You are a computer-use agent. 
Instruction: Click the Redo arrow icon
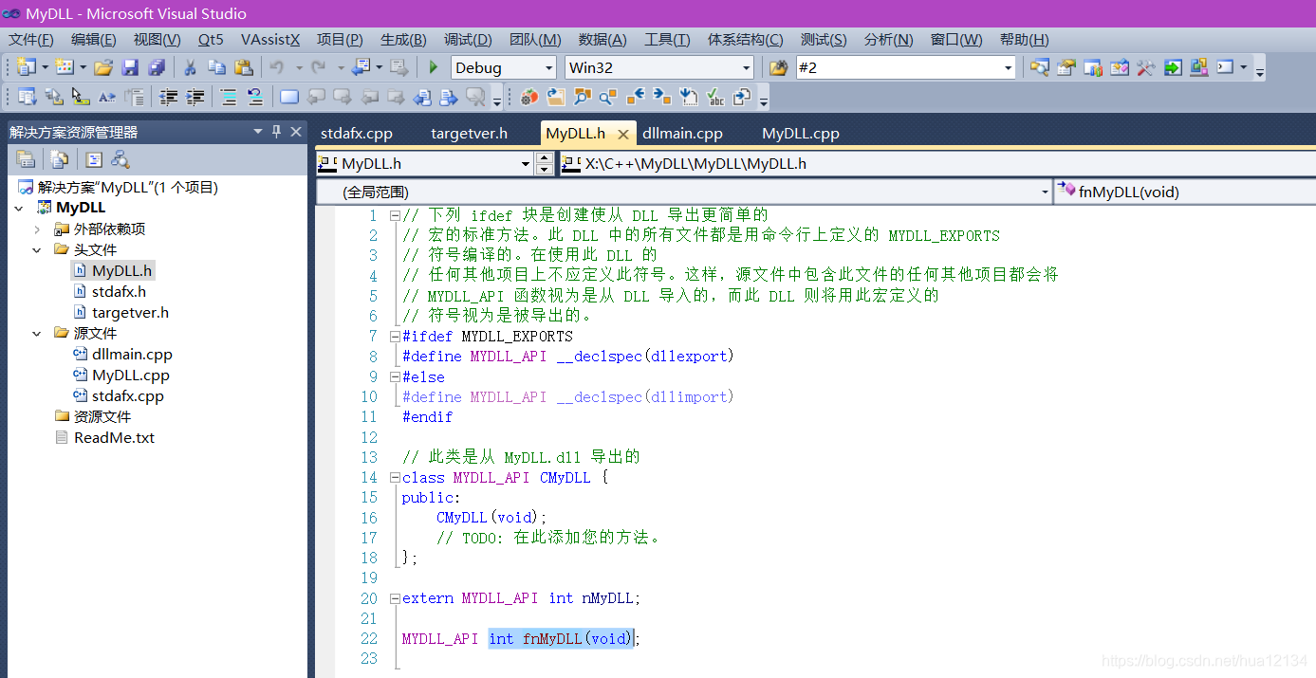(318, 67)
